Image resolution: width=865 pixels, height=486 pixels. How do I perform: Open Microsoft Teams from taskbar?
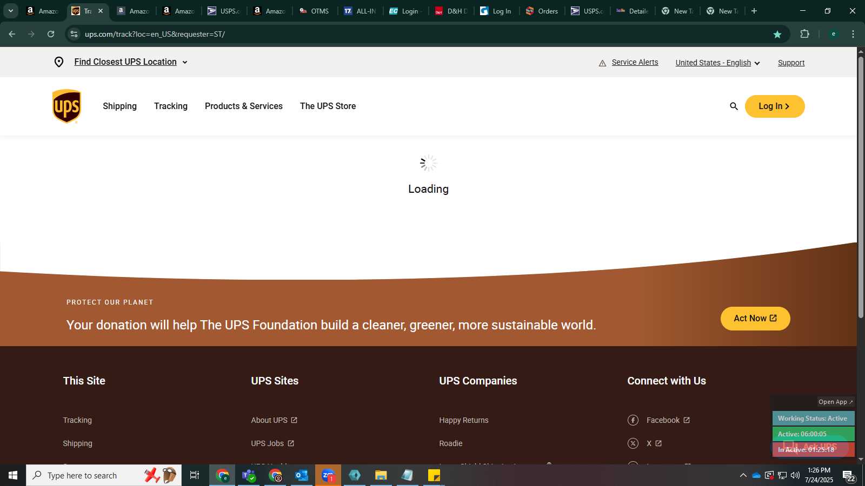click(x=249, y=475)
